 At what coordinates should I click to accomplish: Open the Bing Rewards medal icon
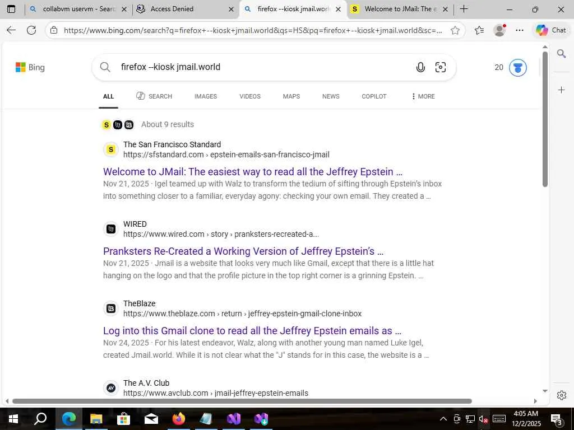(x=517, y=68)
